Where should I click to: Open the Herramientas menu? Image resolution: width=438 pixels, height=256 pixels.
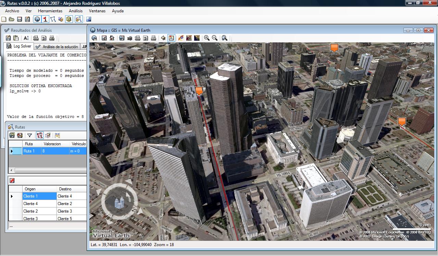[50, 11]
